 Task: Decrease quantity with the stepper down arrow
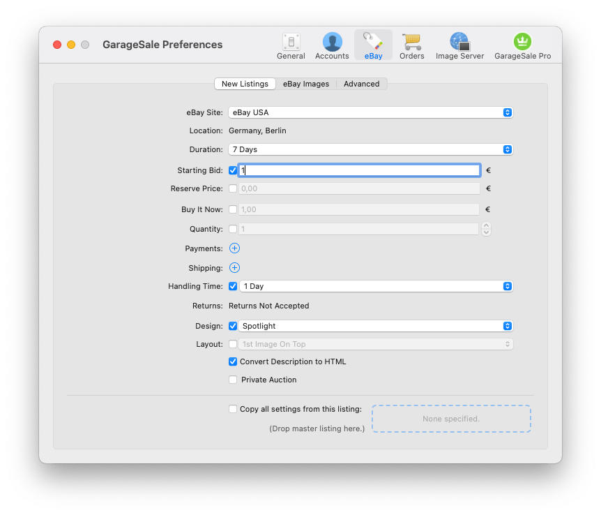click(x=487, y=232)
